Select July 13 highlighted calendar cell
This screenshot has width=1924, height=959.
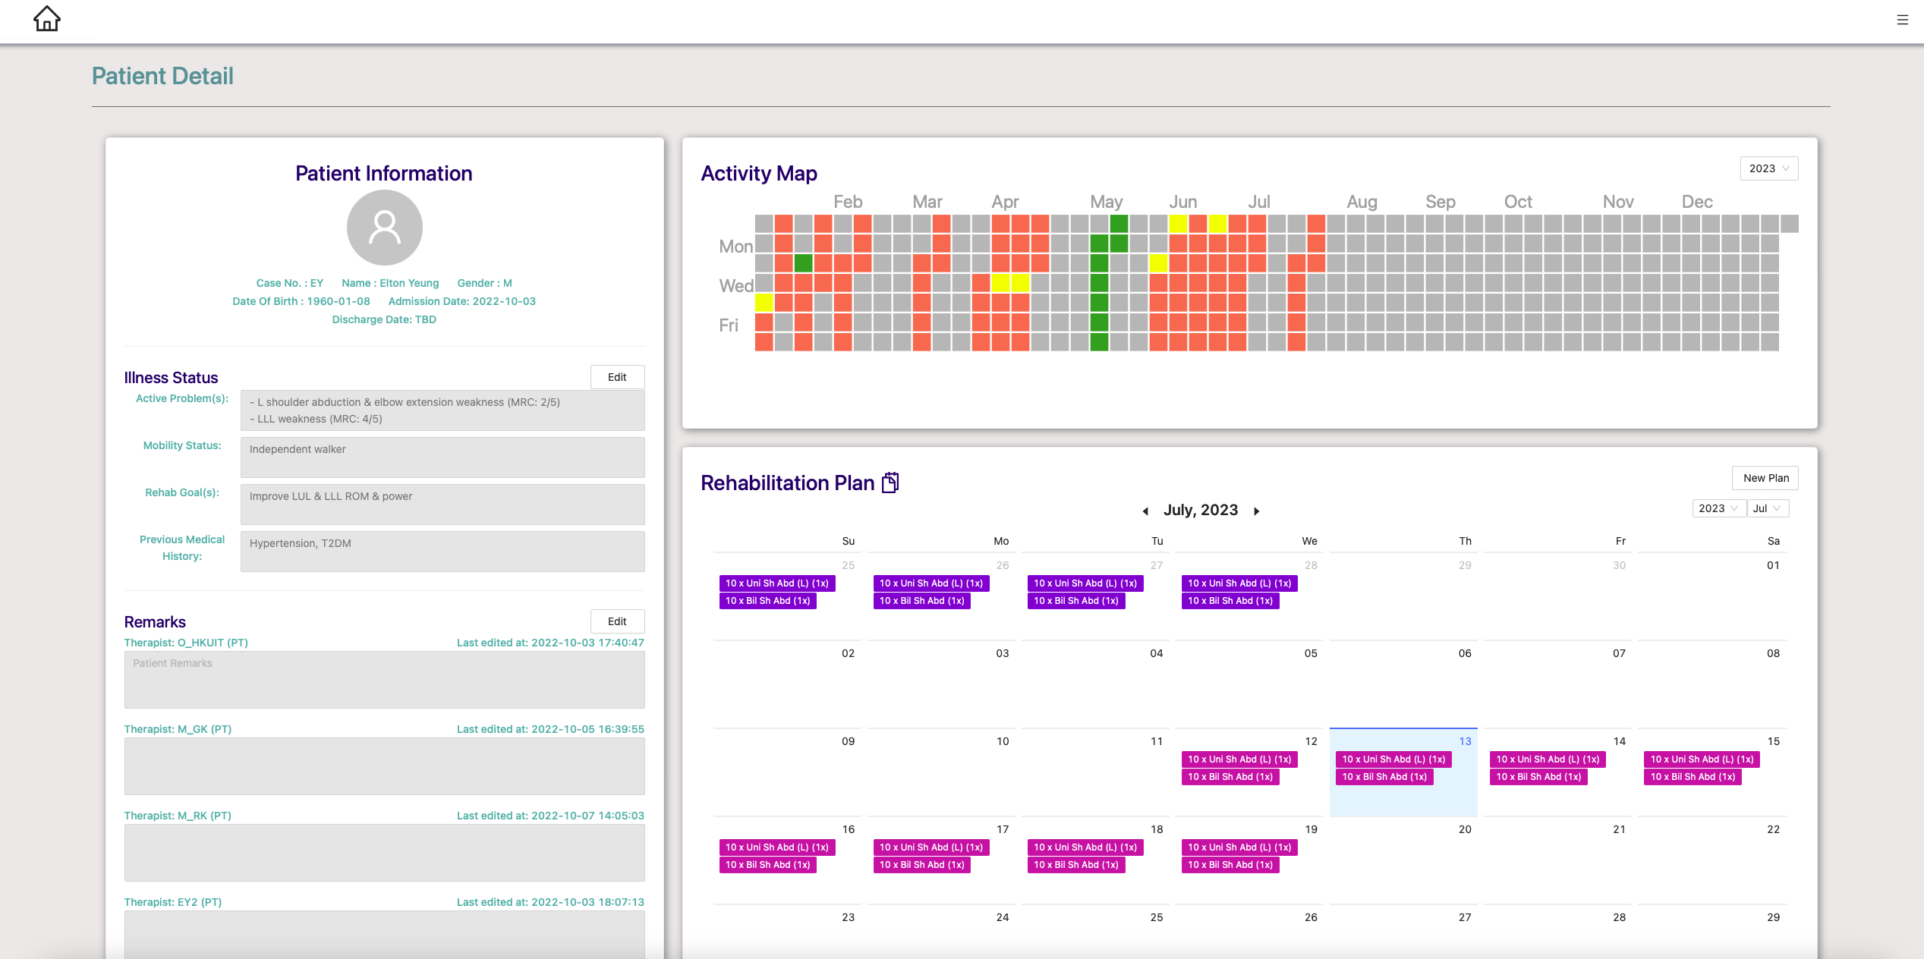1403,772
